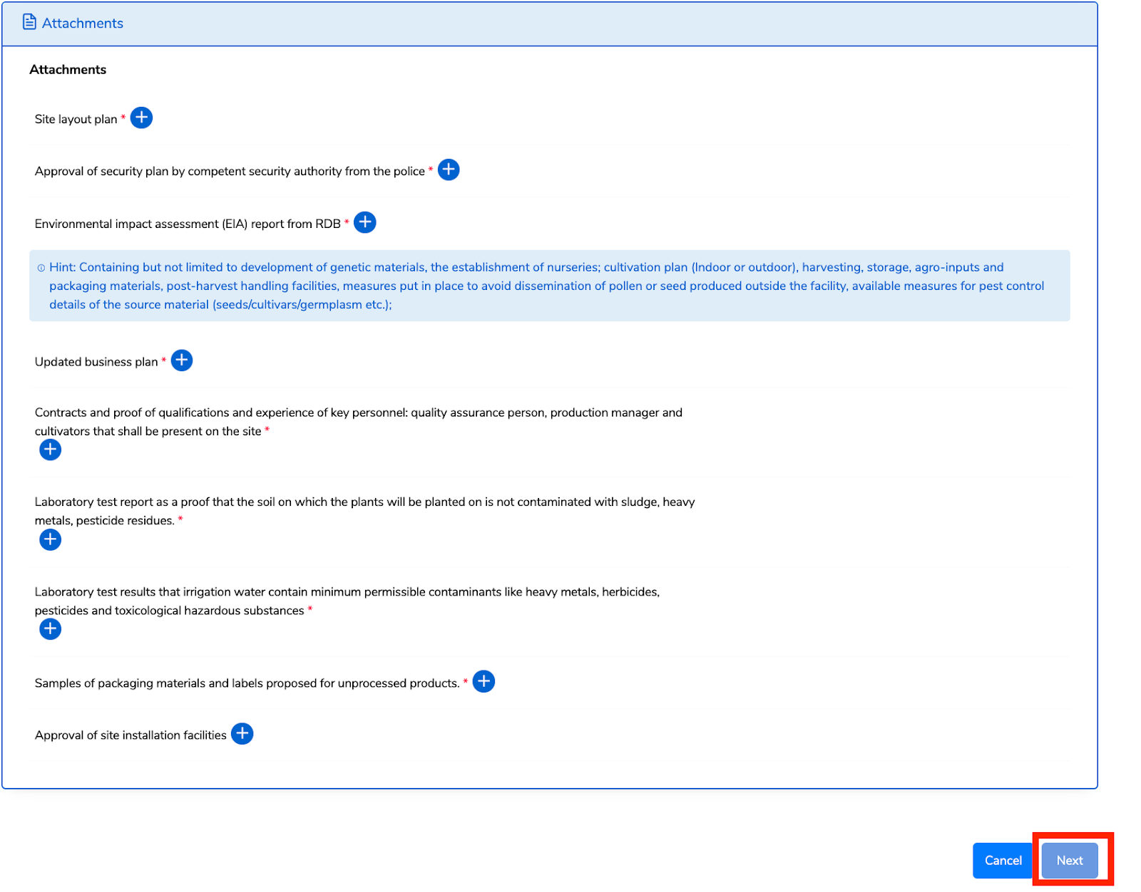This screenshot has height=892, width=1141.
Task: Add contracts and qualifications of key personnel
Action: point(50,450)
